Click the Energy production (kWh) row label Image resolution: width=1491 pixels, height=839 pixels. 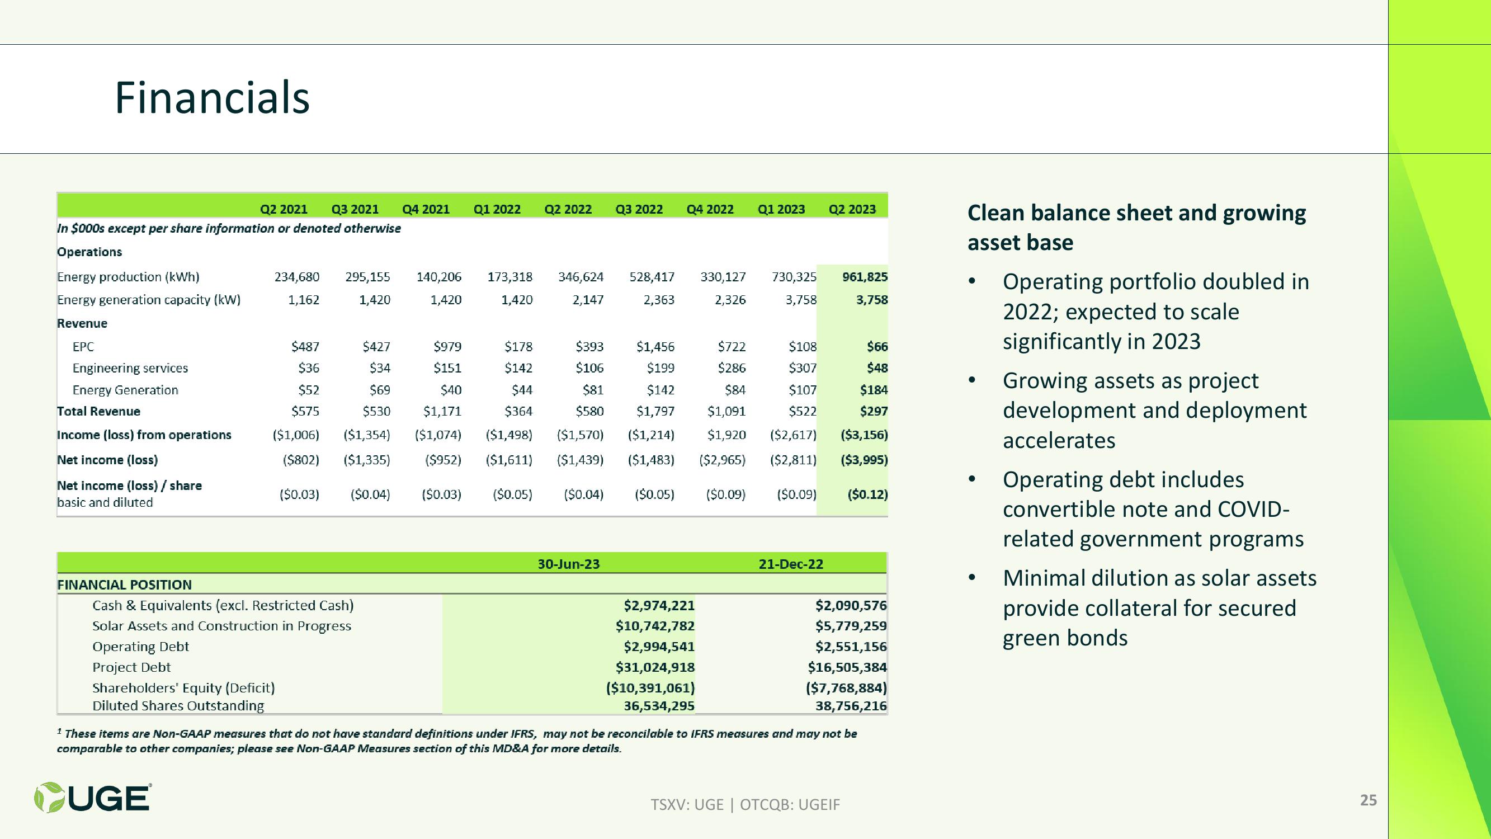[x=129, y=277]
